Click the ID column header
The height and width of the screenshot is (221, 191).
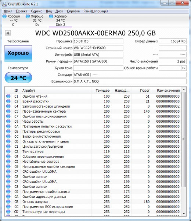point(16,91)
